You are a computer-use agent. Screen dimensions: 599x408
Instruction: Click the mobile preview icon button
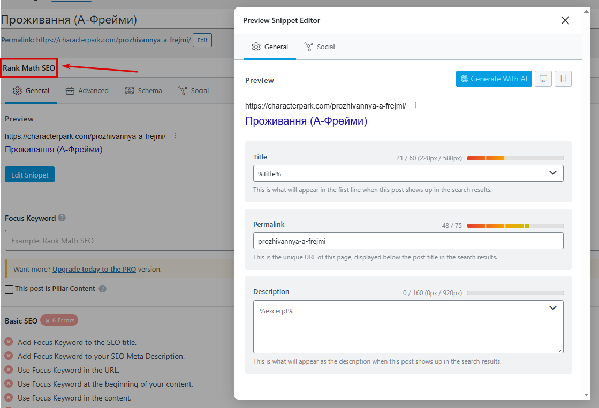[563, 79]
